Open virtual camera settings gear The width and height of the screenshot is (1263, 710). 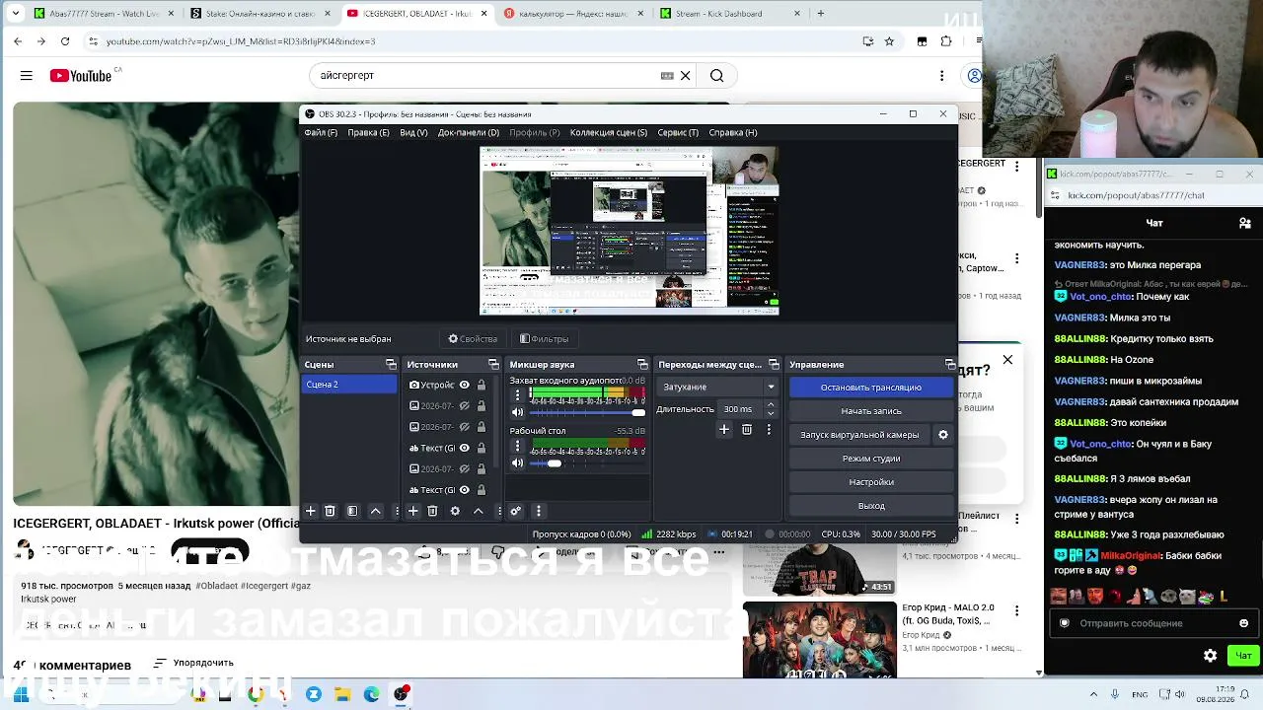click(943, 435)
